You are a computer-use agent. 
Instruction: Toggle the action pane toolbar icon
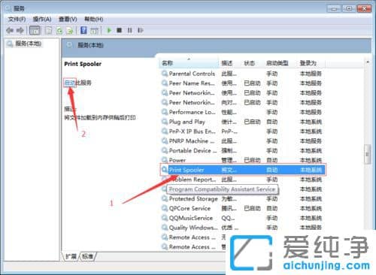[94, 31]
